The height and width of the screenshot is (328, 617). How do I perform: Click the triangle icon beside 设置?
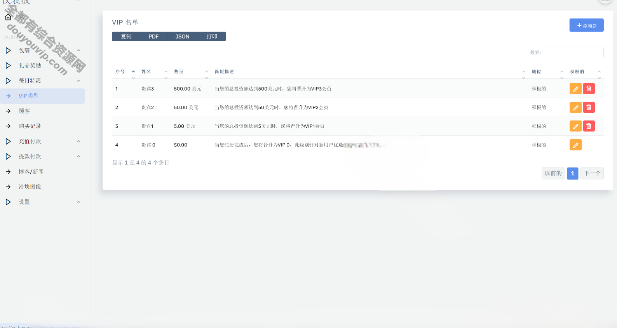[x=8, y=202]
